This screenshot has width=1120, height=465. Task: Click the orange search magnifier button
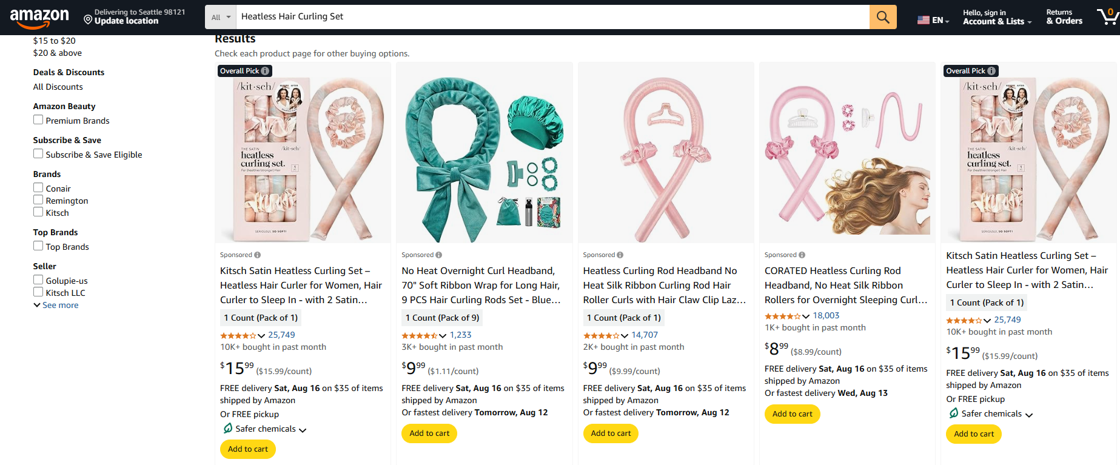click(x=883, y=17)
